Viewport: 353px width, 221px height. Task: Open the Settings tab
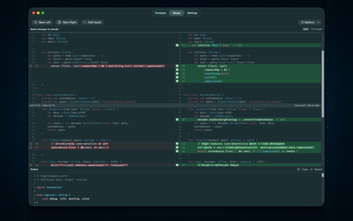click(x=192, y=13)
